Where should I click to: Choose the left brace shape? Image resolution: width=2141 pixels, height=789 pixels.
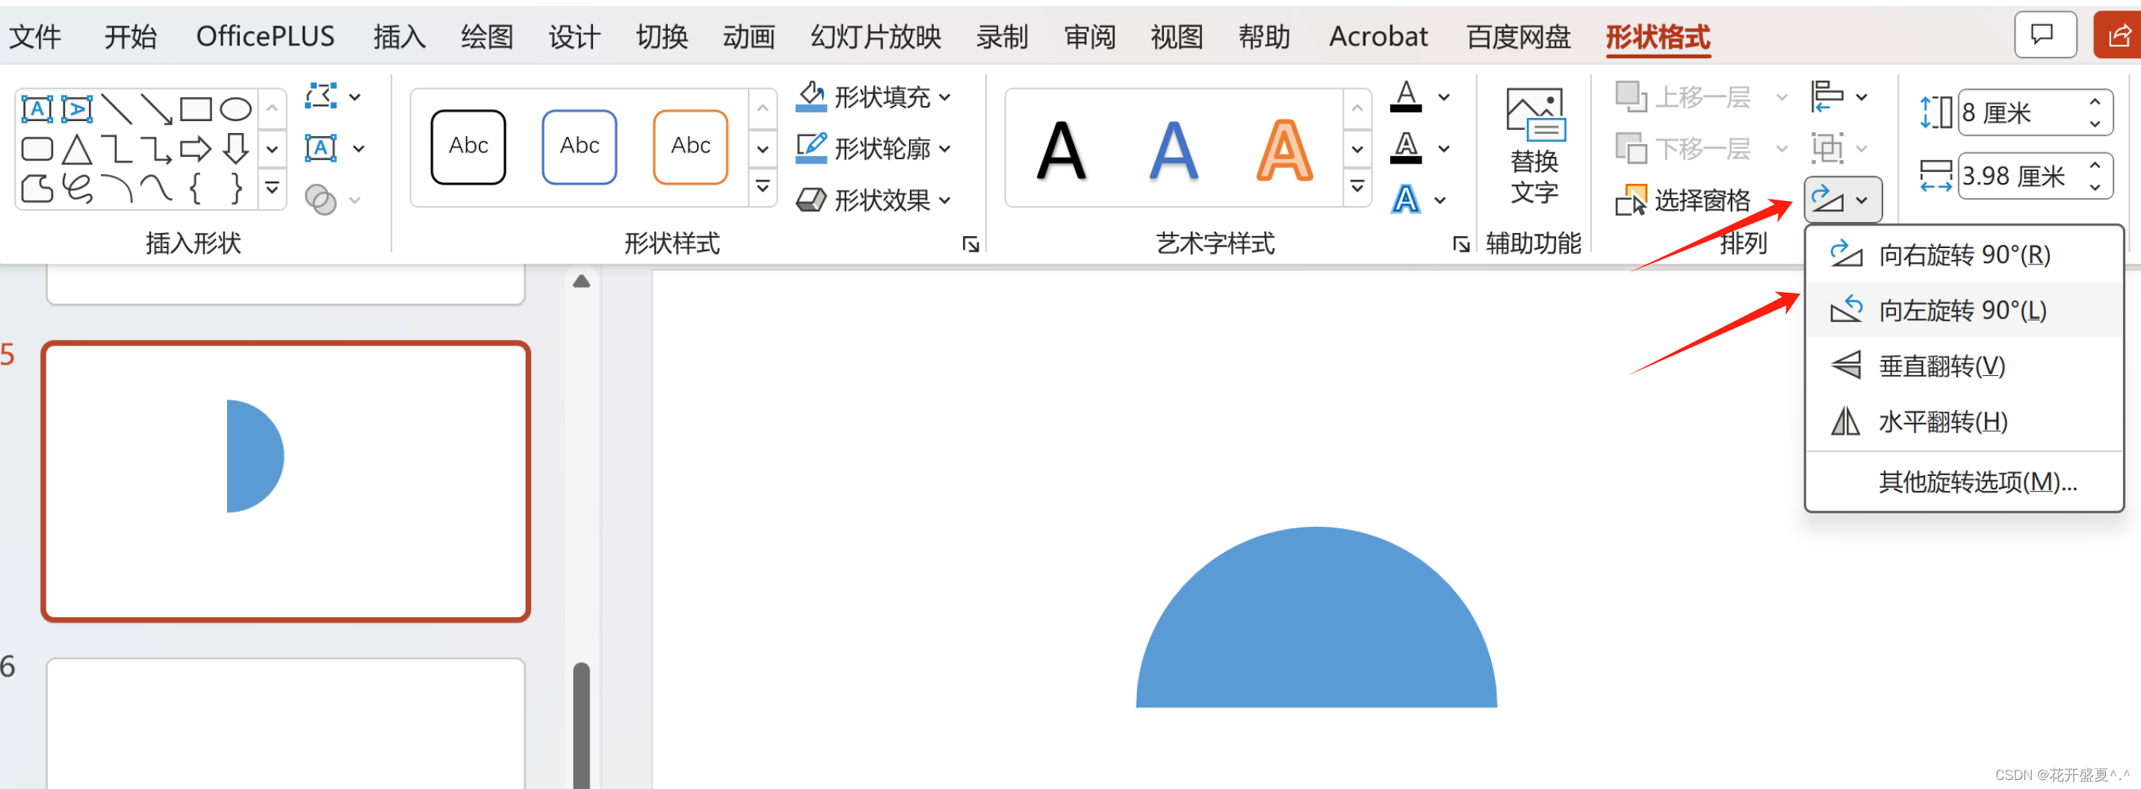click(x=196, y=190)
